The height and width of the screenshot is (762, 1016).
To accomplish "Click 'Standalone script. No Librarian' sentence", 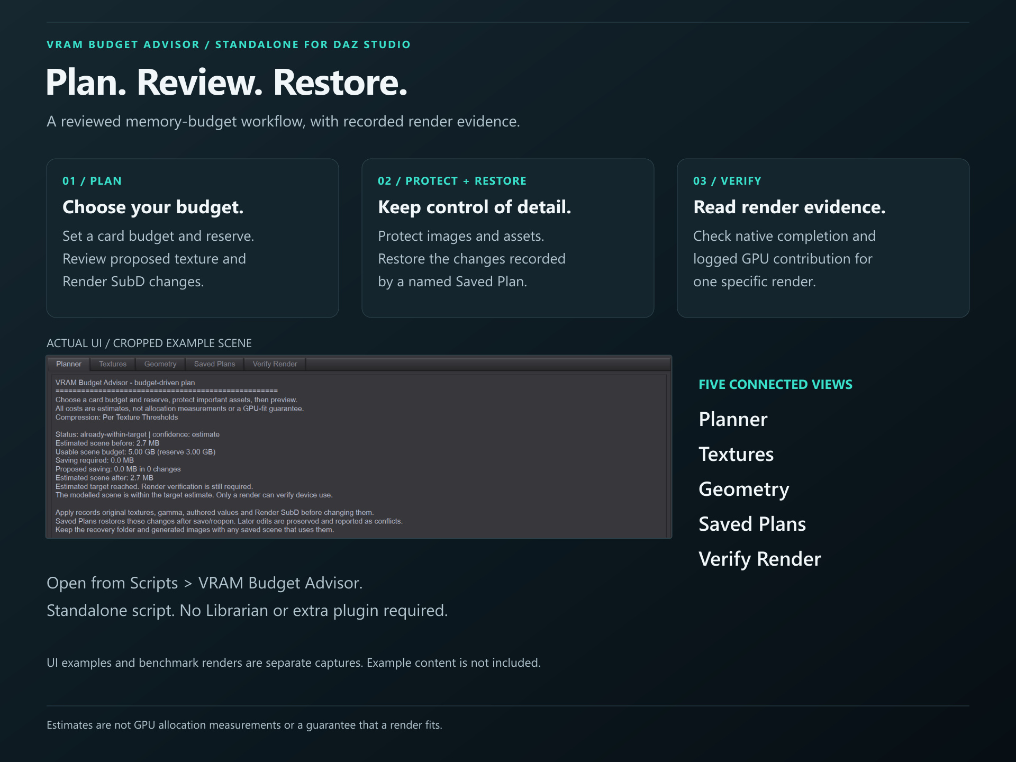I will point(247,611).
